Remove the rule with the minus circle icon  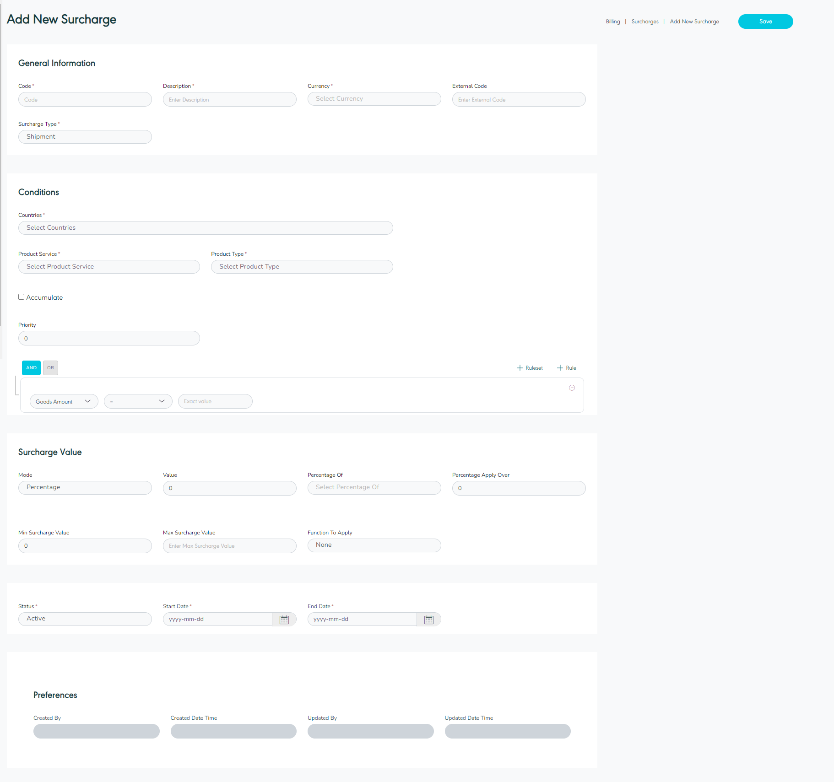(572, 388)
